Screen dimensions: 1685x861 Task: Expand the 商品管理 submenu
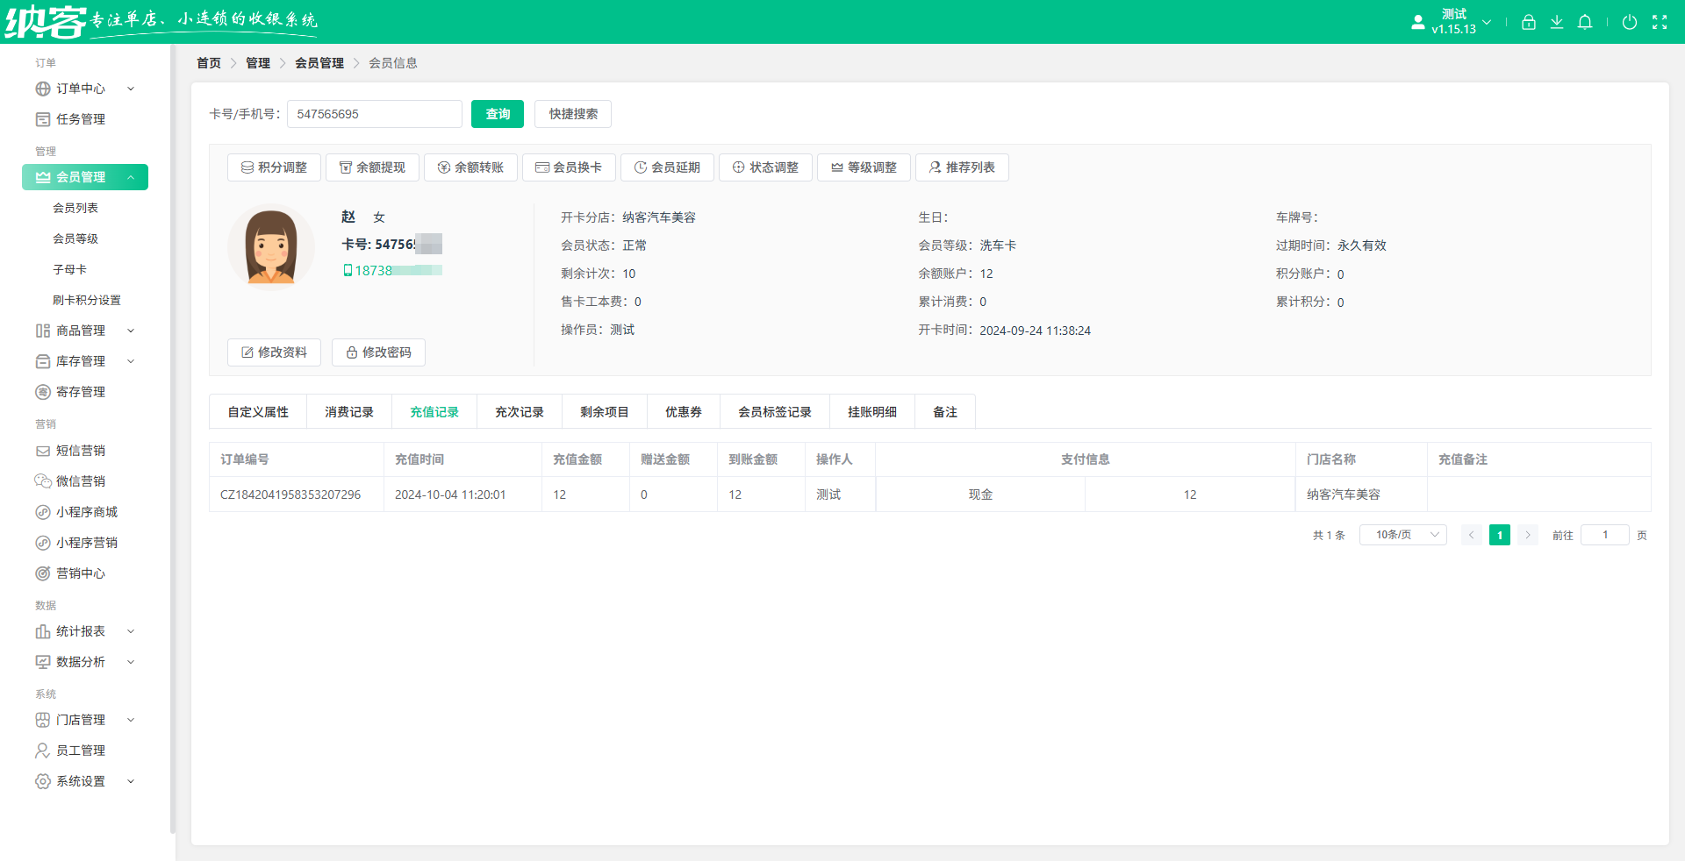(x=81, y=331)
